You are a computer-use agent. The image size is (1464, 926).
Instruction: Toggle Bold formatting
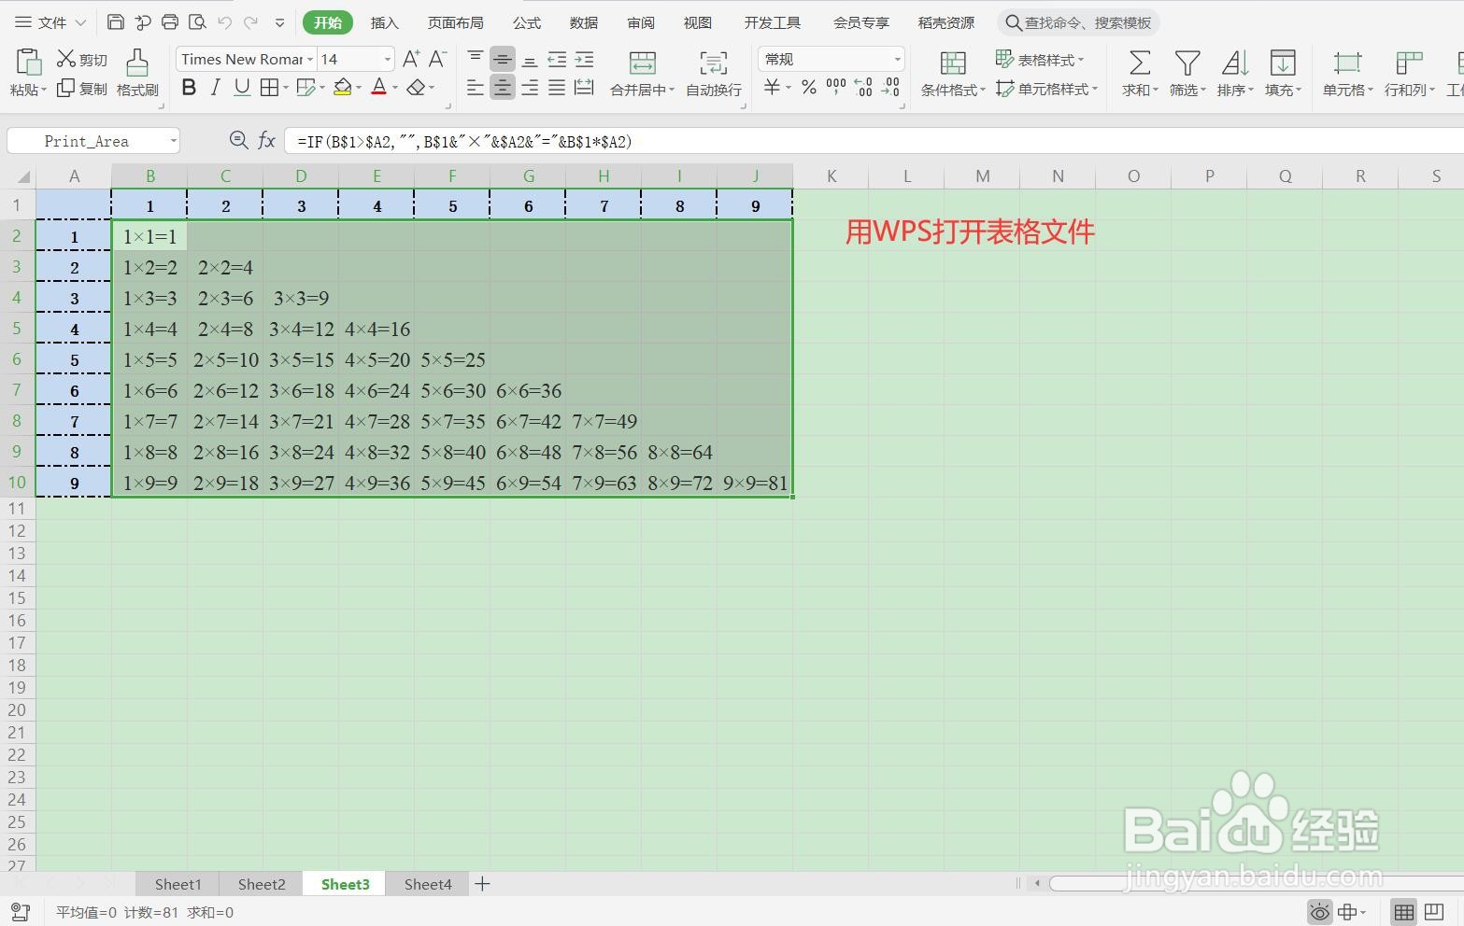click(x=189, y=88)
